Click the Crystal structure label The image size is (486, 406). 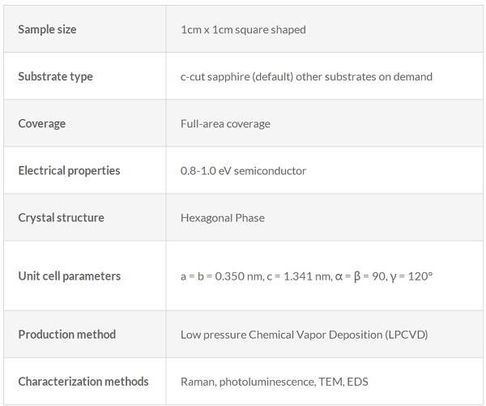point(61,218)
